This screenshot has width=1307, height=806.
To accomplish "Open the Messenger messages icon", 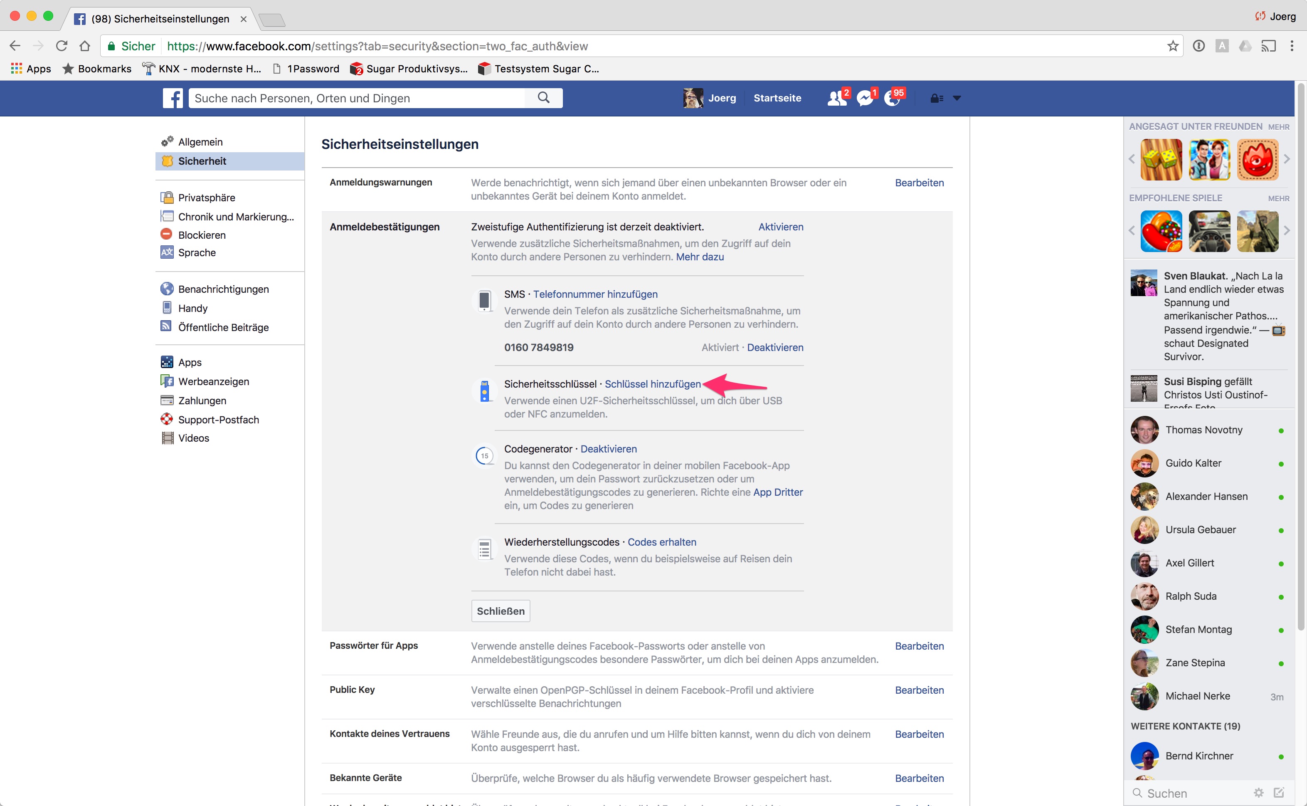I will (x=864, y=98).
